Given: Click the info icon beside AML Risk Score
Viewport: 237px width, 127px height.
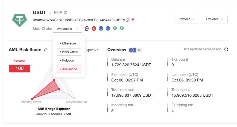Looking at the screenshot, I should pos(46,50).
